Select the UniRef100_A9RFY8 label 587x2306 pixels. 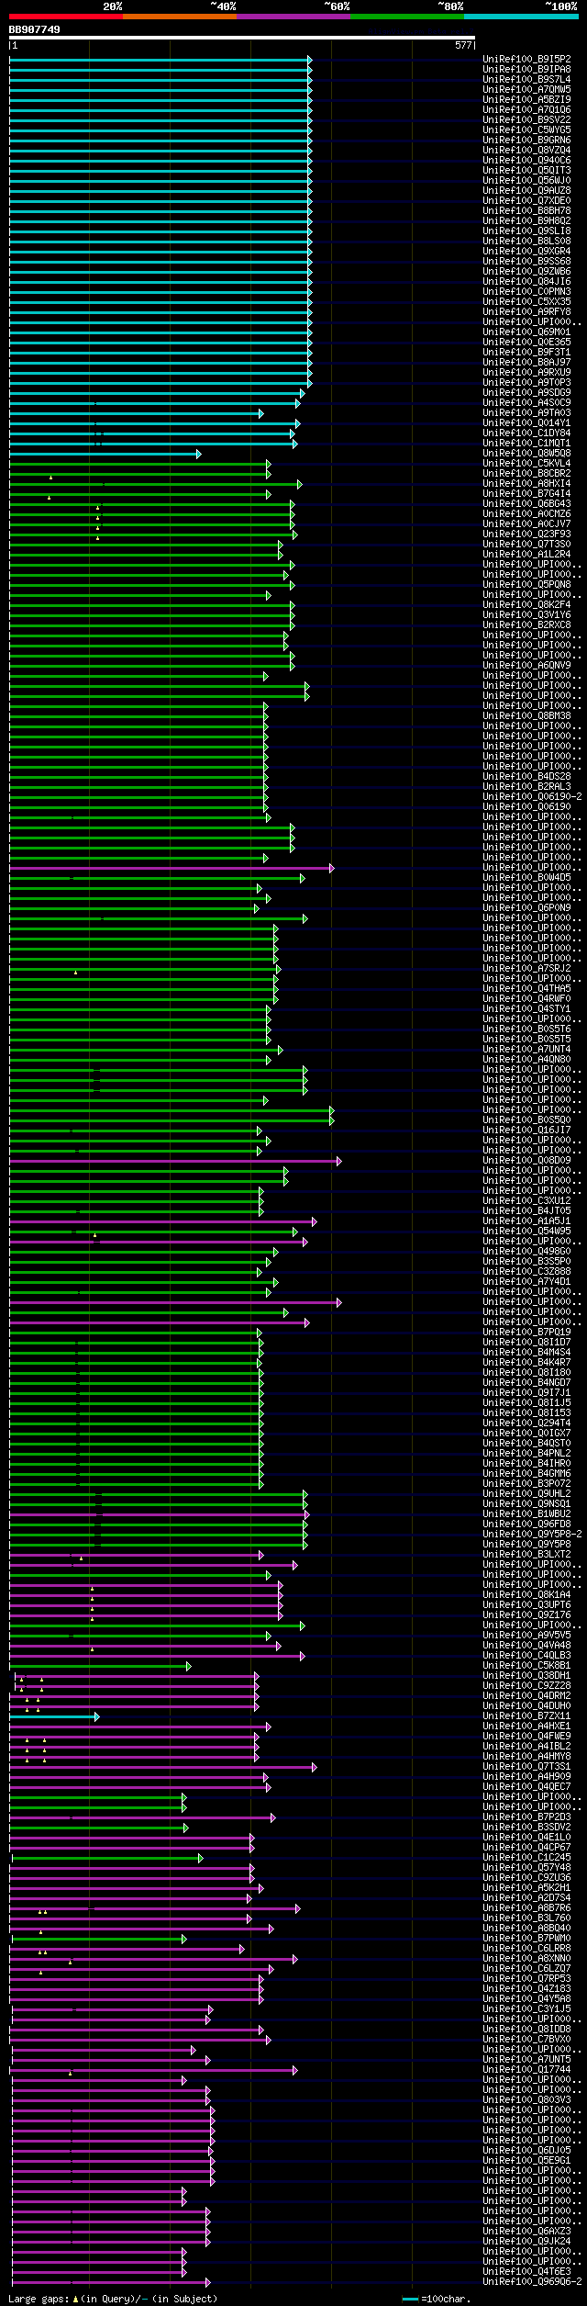[x=526, y=311]
